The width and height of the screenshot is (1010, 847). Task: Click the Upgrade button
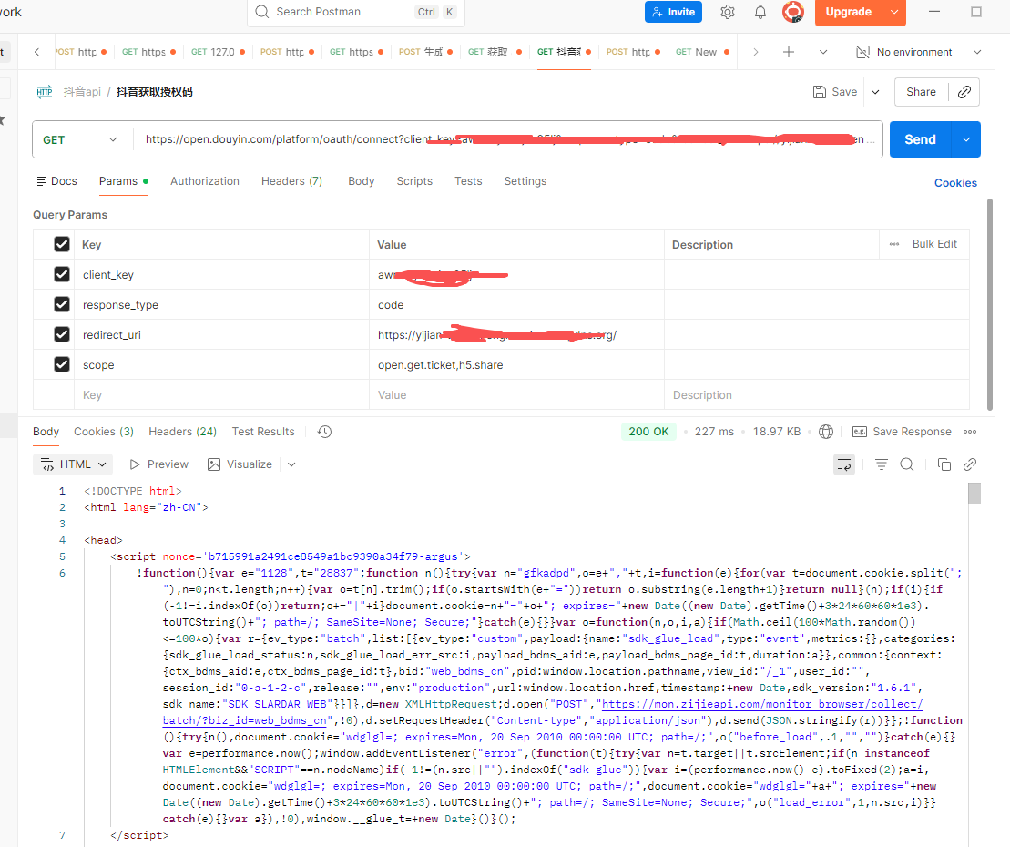(x=848, y=12)
